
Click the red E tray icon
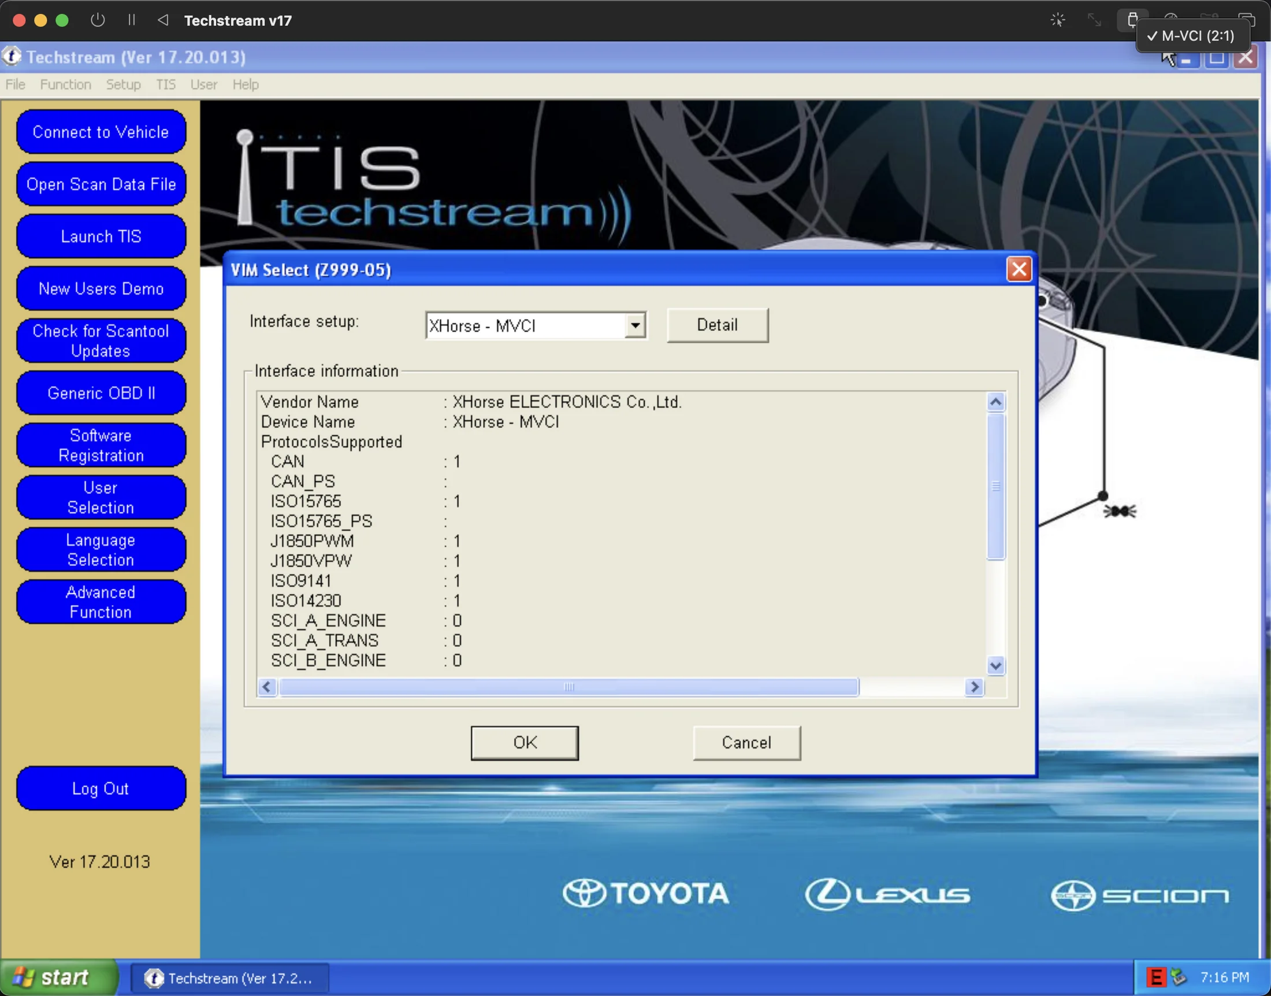pyautogui.click(x=1155, y=978)
